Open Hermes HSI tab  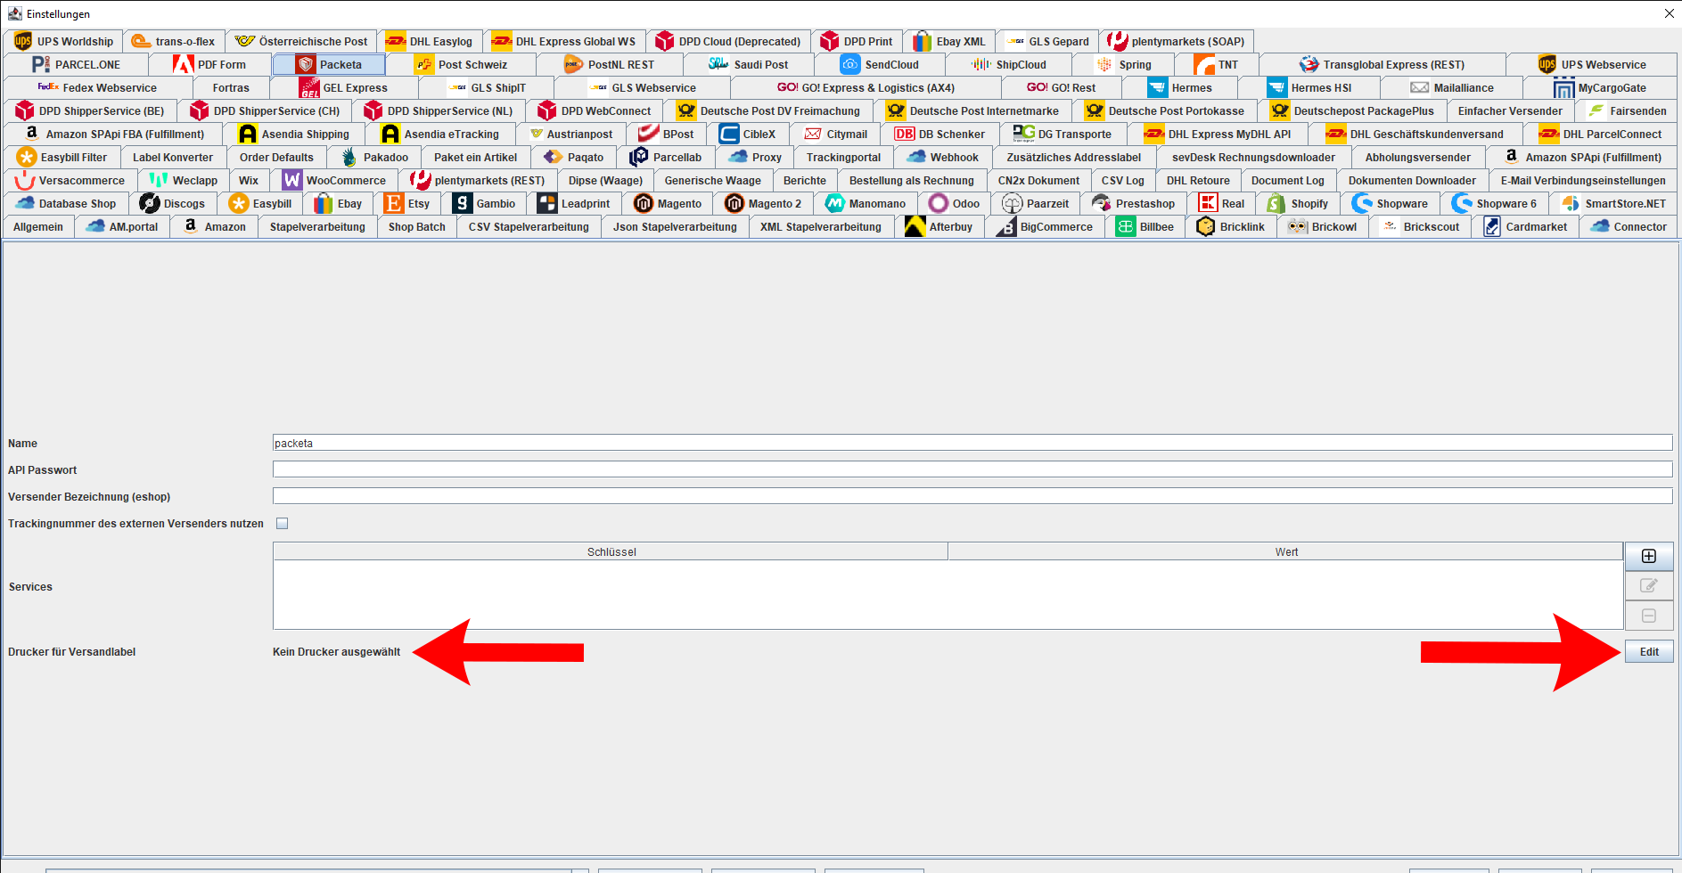click(x=1309, y=87)
